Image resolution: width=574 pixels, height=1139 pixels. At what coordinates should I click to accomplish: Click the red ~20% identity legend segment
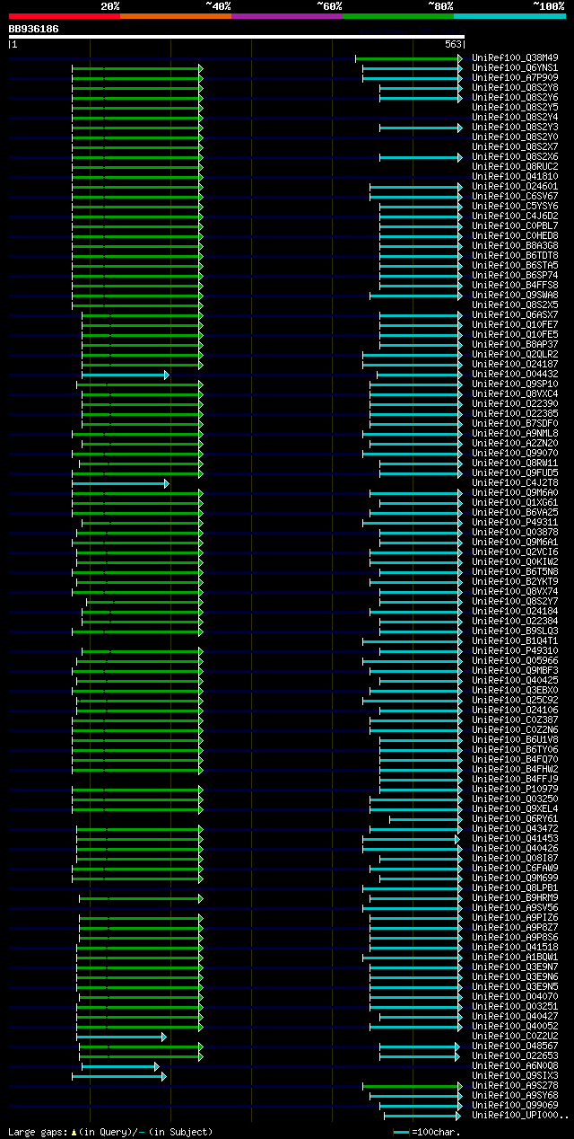click(x=64, y=16)
